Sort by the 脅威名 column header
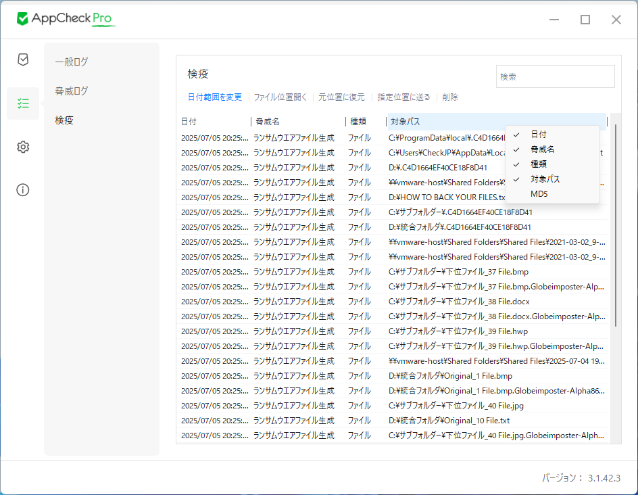Image resolution: width=638 pixels, height=495 pixels. click(297, 122)
